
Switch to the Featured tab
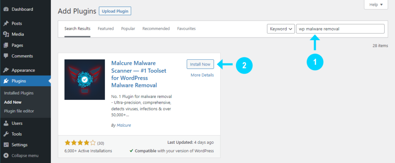pyautogui.click(x=106, y=29)
